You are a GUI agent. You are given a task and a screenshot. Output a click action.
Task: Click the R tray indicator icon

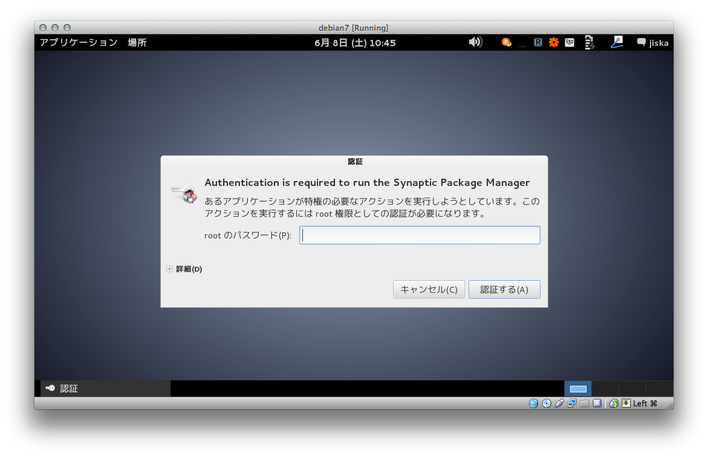pyautogui.click(x=537, y=42)
